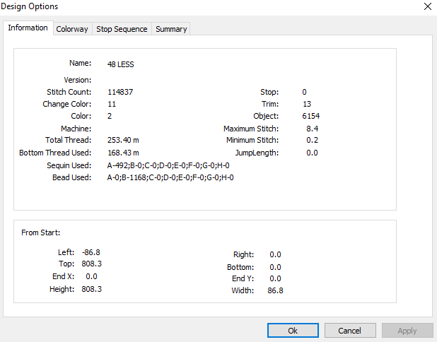This screenshot has height=342, width=437.
Task: Click the stitch count value 114837
Action: [120, 92]
